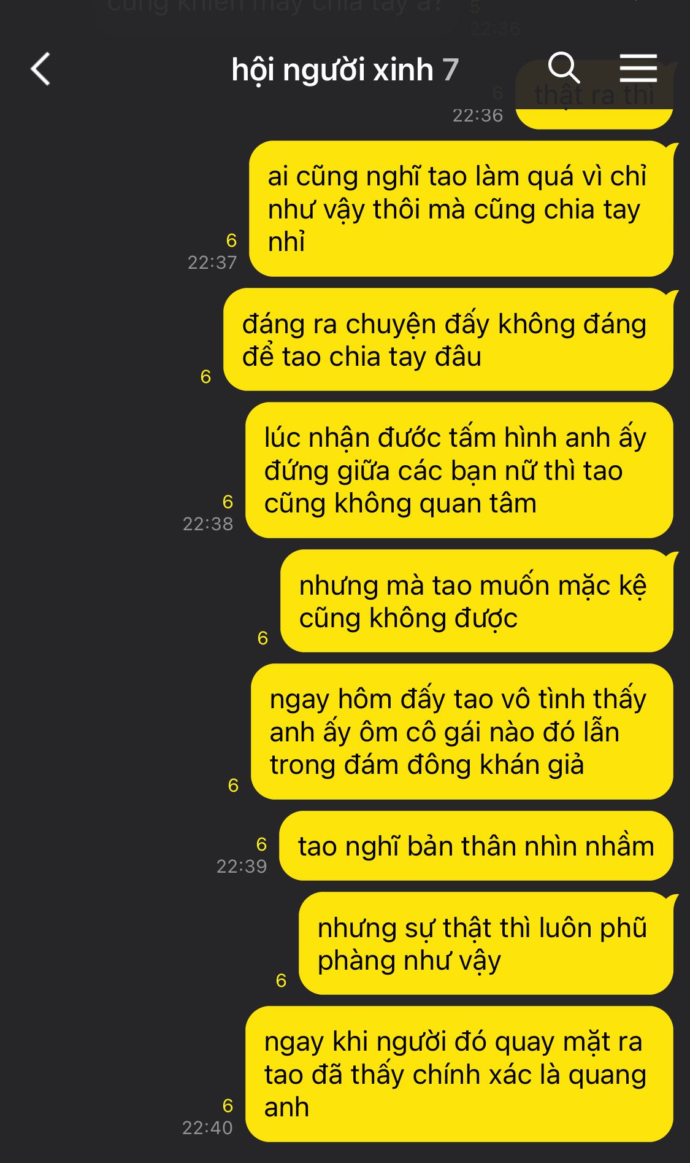Image resolution: width=690 pixels, height=1163 pixels.
Task: Open the chat search magnifier
Action: click(x=564, y=68)
